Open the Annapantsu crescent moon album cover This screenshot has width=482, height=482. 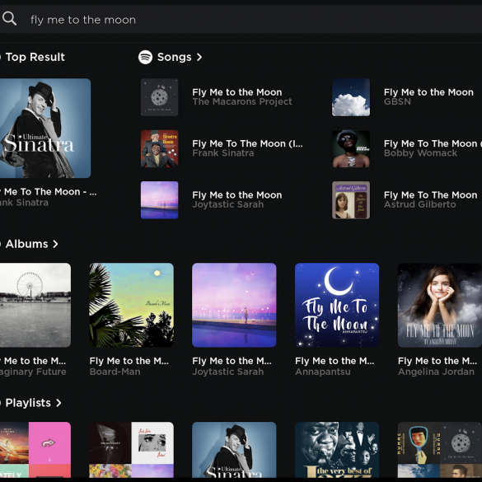pos(337,305)
